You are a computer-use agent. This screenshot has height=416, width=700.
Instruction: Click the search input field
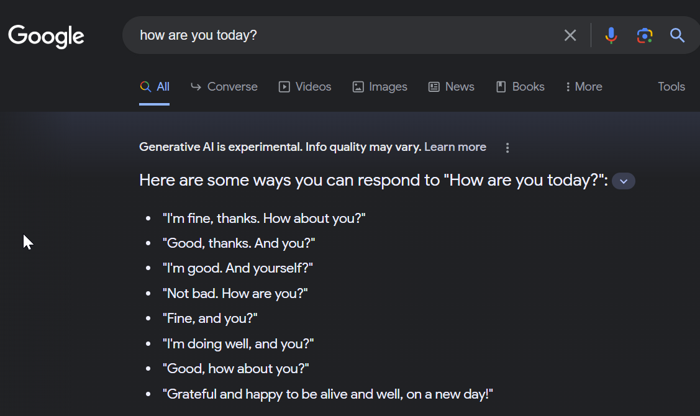pyautogui.click(x=342, y=35)
